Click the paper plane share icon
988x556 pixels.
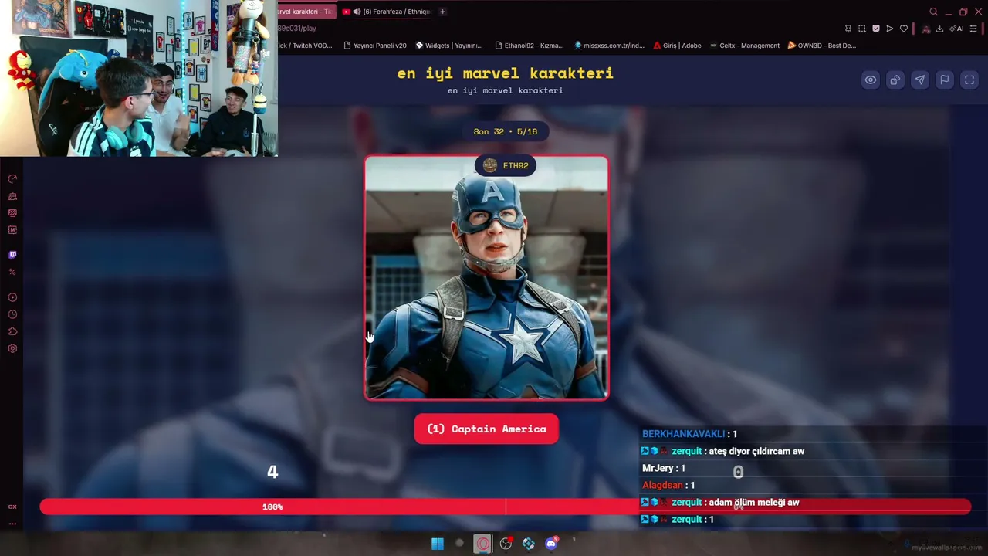[x=920, y=80]
